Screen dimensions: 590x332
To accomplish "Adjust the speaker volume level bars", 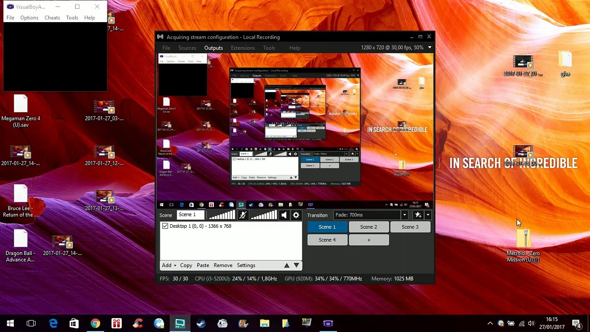I will [x=264, y=215].
